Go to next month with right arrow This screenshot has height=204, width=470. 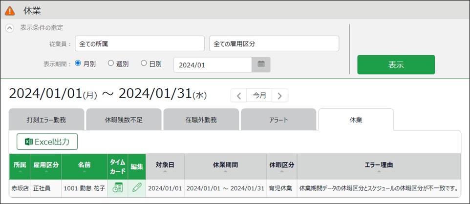[x=279, y=96]
